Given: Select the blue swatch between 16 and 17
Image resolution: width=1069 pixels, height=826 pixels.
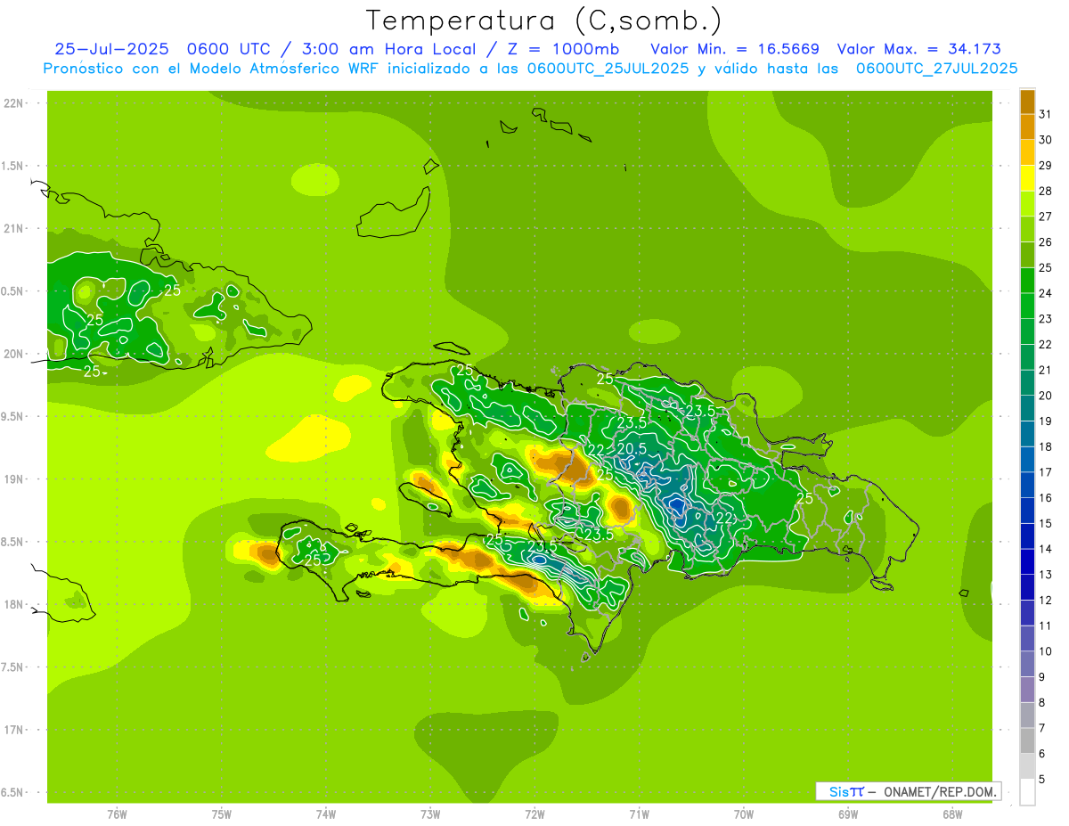Looking at the screenshot, I should (1027, 485).
